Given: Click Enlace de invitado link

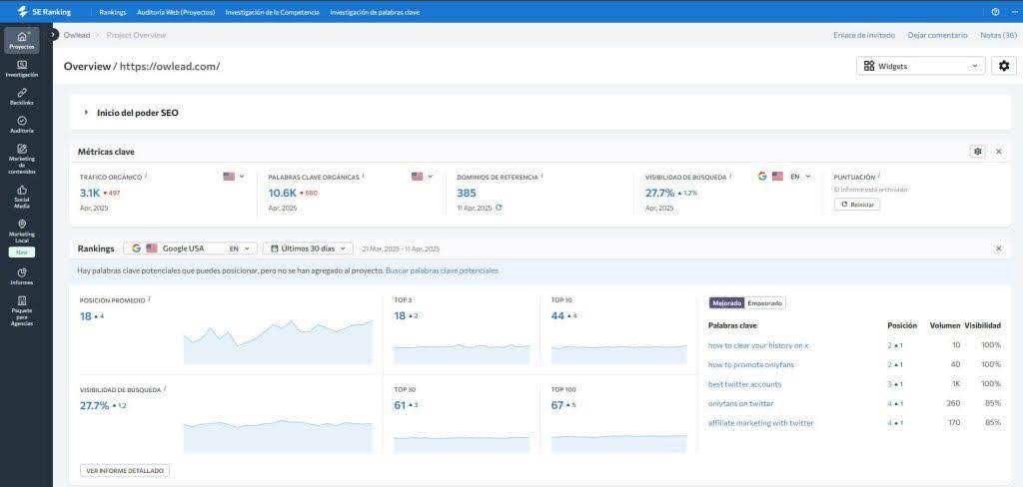Looking at the screenshot, I should click(864, 35).
